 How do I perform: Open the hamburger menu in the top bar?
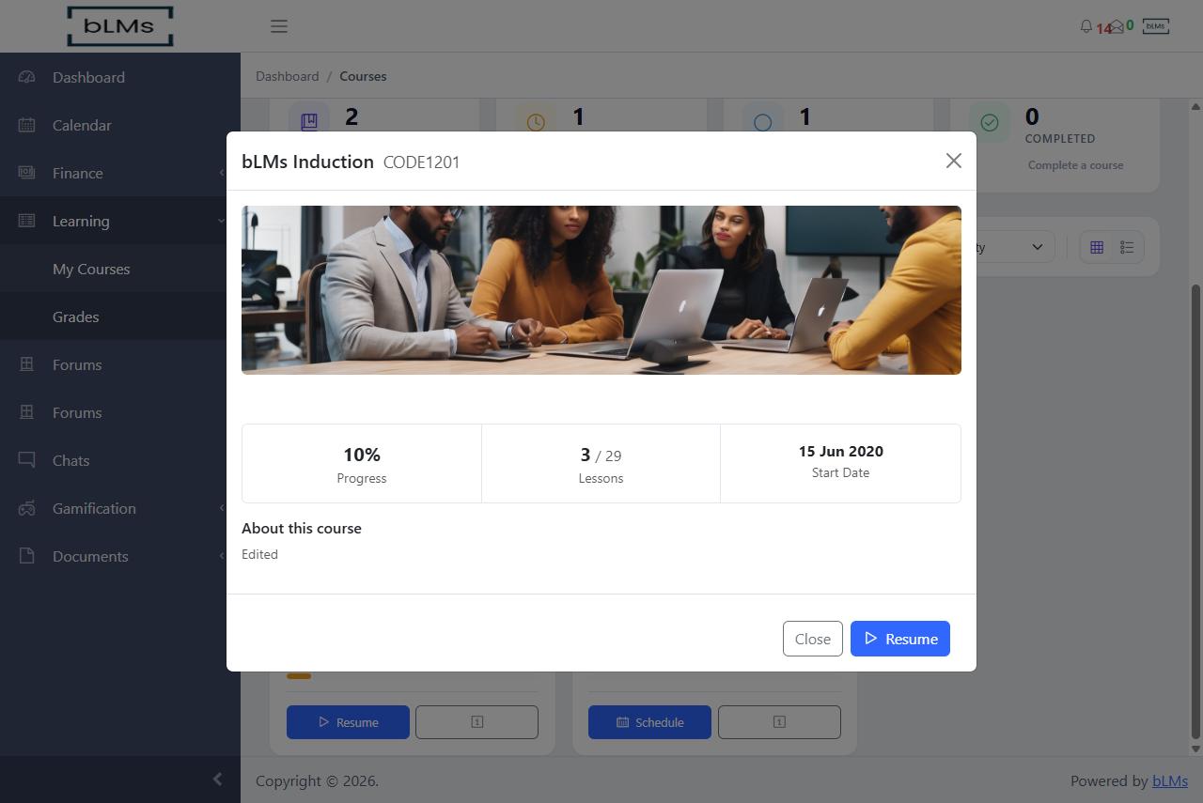[x=279, y=26]
